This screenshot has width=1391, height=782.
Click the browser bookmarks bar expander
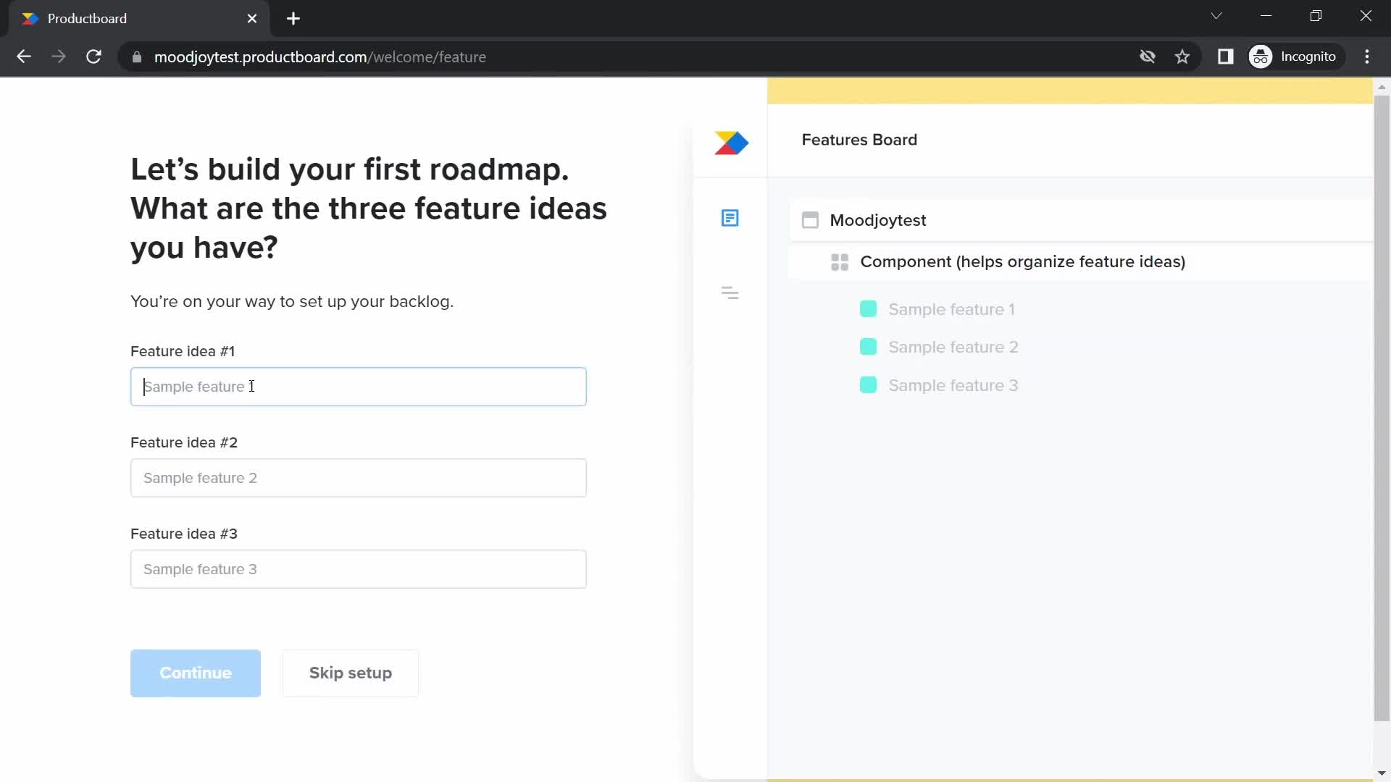coord(1226,56)
